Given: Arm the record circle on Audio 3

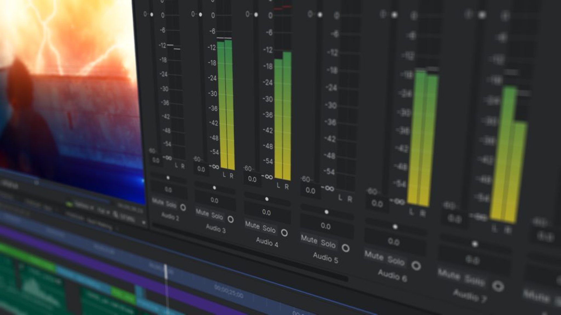Looking at the screenshot, I should click(x=231, y=219).
